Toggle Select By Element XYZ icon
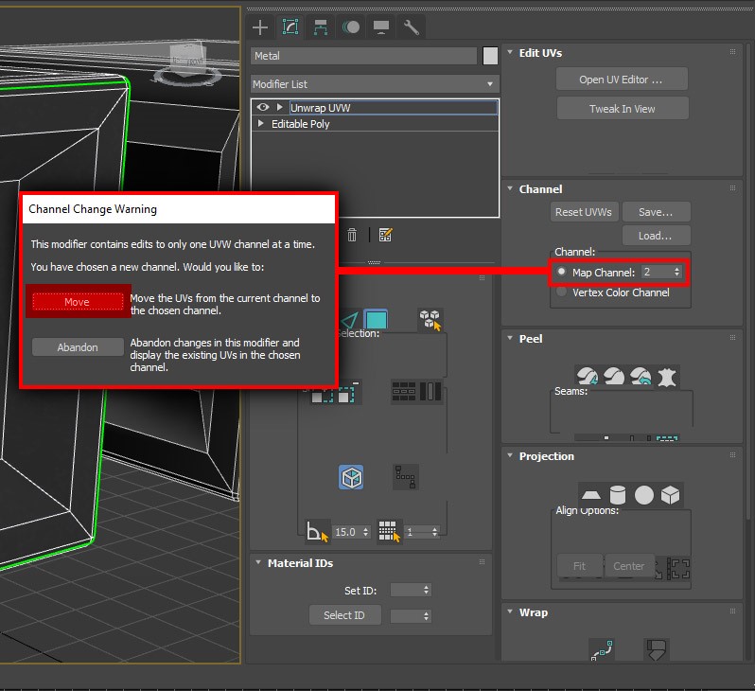The image size is (755, 691). click(x=430, y=320)
